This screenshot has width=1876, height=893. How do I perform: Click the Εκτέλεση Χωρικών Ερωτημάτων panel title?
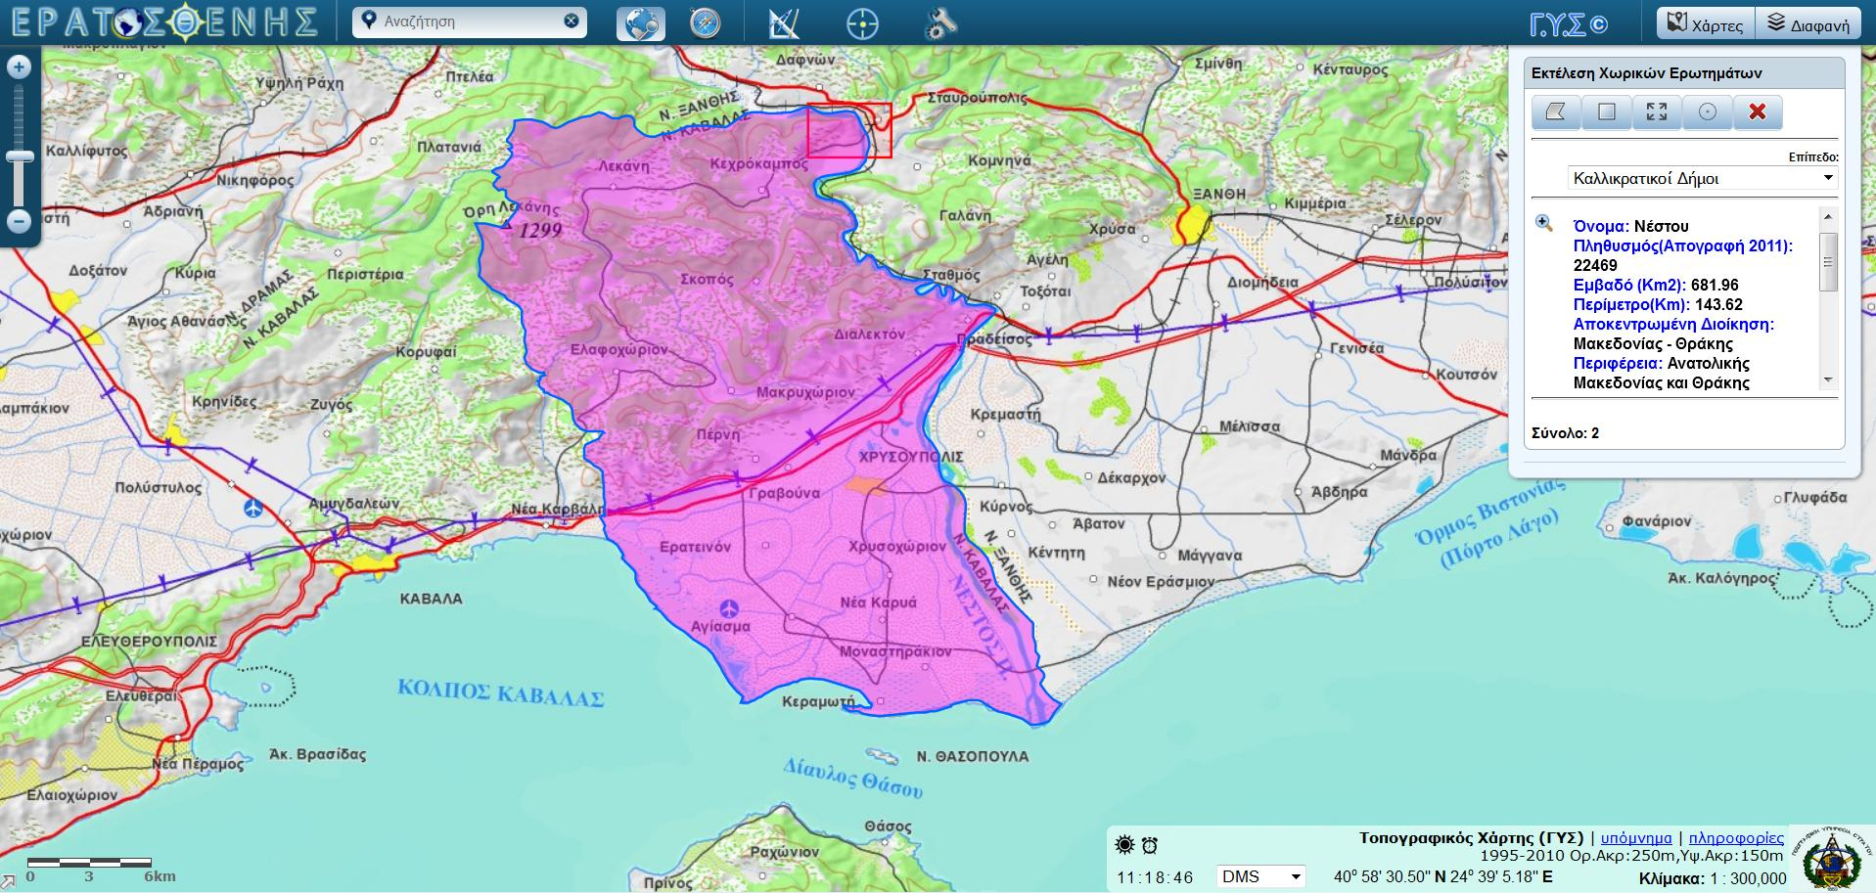(x=1646, y=73)
